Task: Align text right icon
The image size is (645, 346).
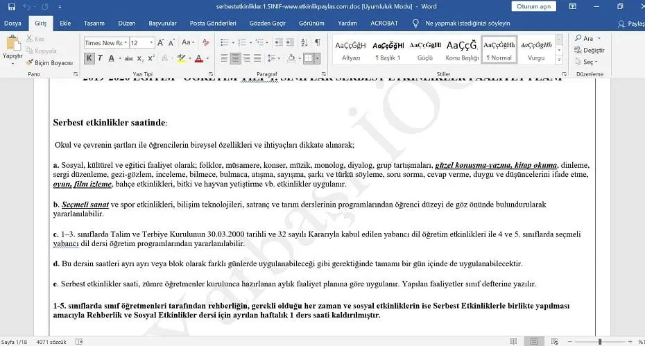Action: [246, 58]
